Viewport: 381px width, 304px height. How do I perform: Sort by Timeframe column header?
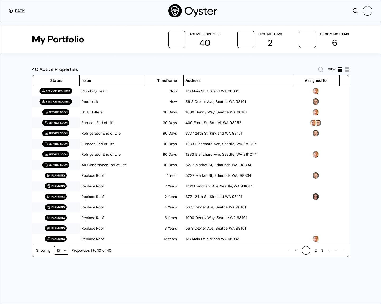tap(164, 80)
